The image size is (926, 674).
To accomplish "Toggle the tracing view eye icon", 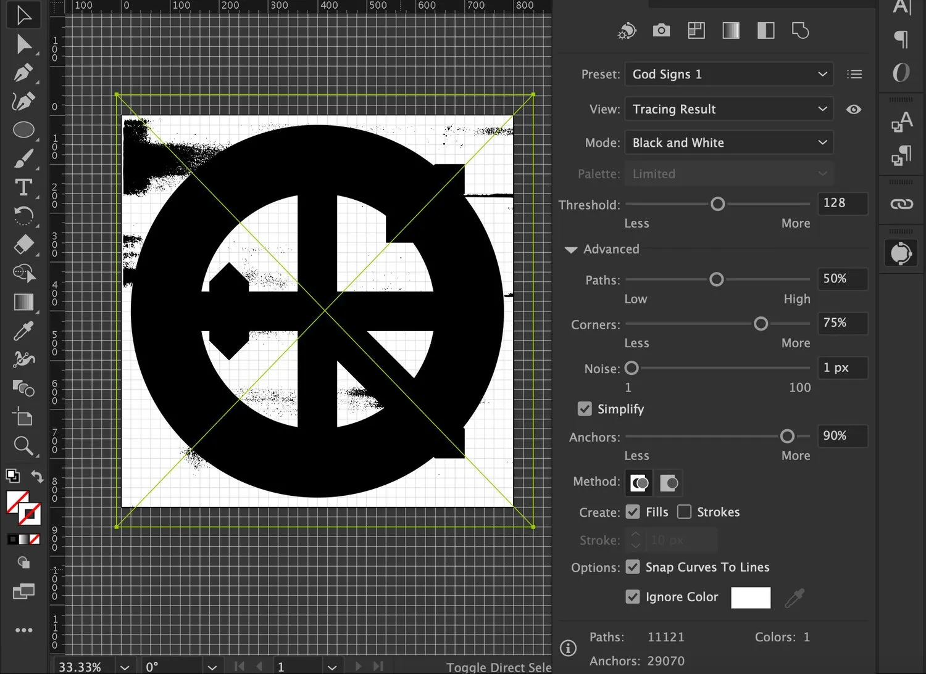I will click(x=854, y=109).
